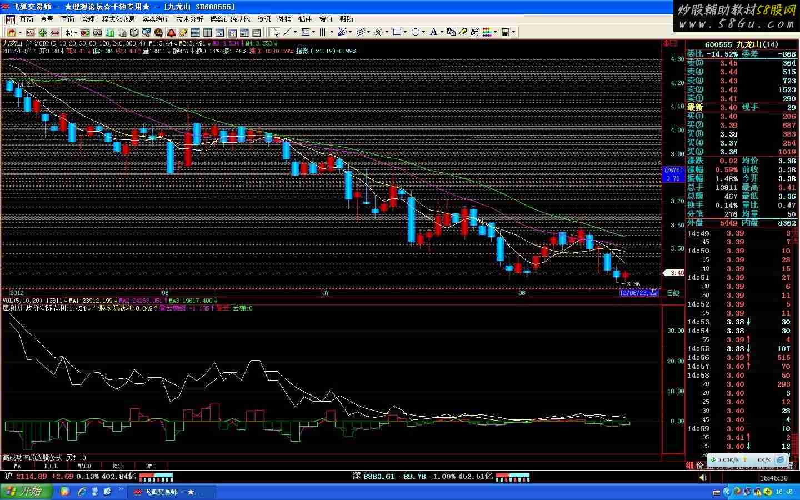The height and width of the screenshot is (500, 800).
Task: Switch to the MACD indicator tab
Action: click(x=84, y=466)
